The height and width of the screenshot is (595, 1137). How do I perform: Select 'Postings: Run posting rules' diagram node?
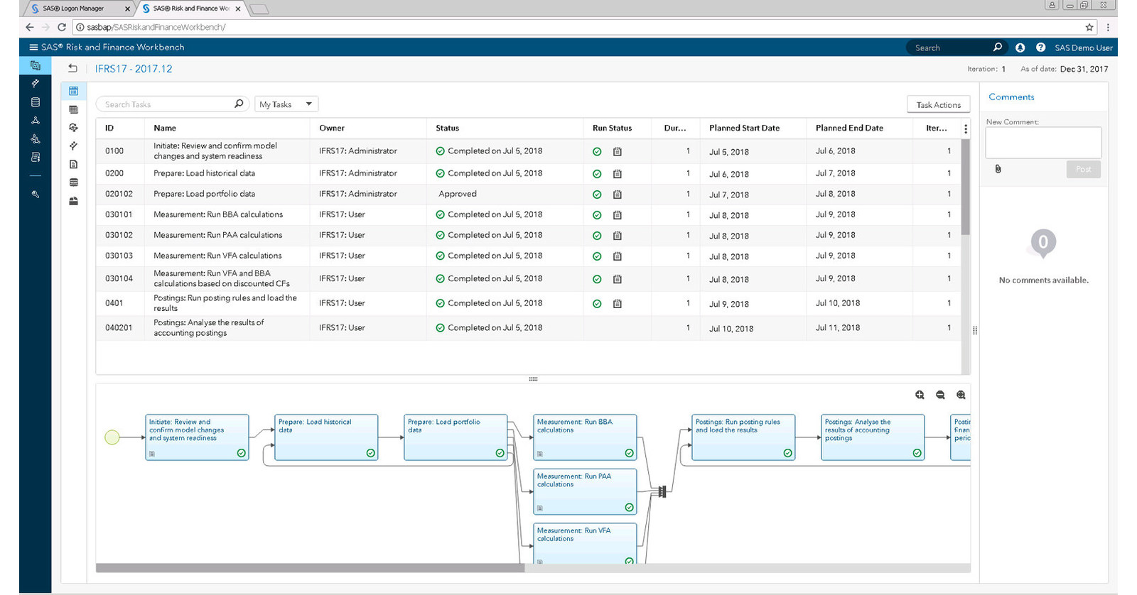coord(743,437)
